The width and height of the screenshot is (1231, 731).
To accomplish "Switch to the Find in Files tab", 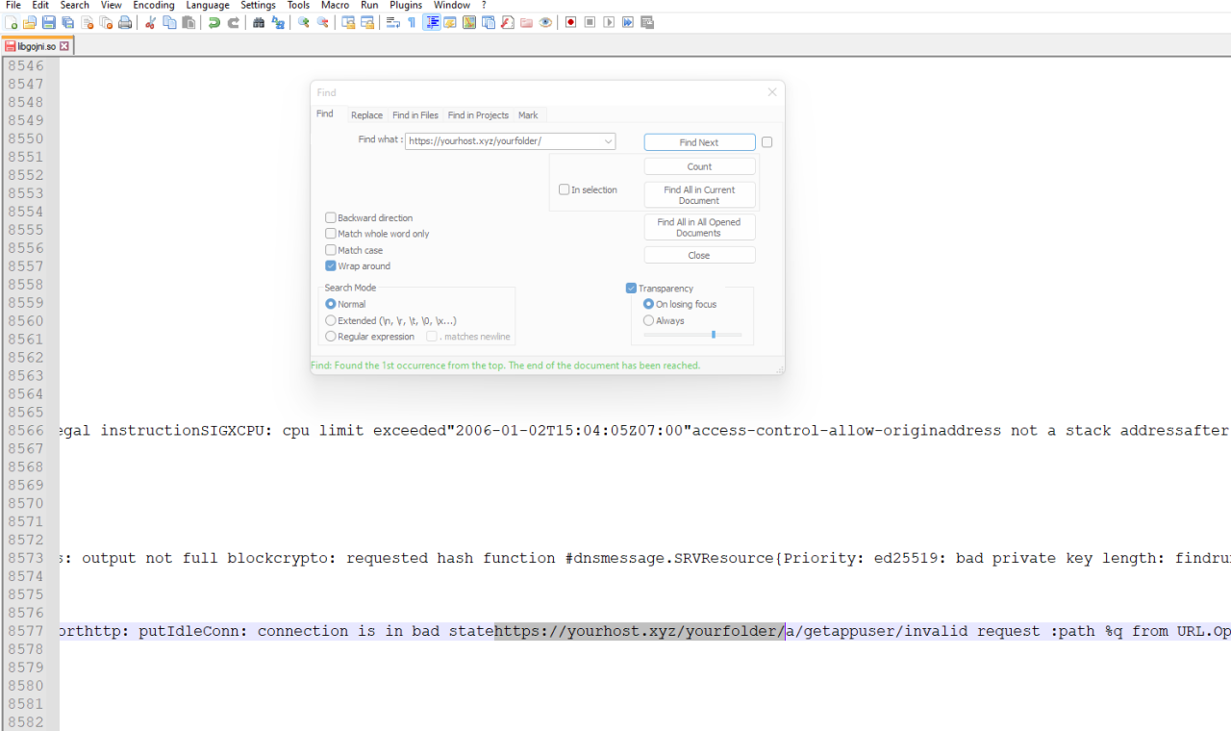I will [415, 115].
